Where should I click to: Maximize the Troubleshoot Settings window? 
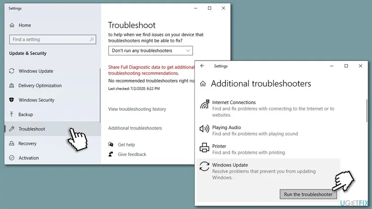209,8
